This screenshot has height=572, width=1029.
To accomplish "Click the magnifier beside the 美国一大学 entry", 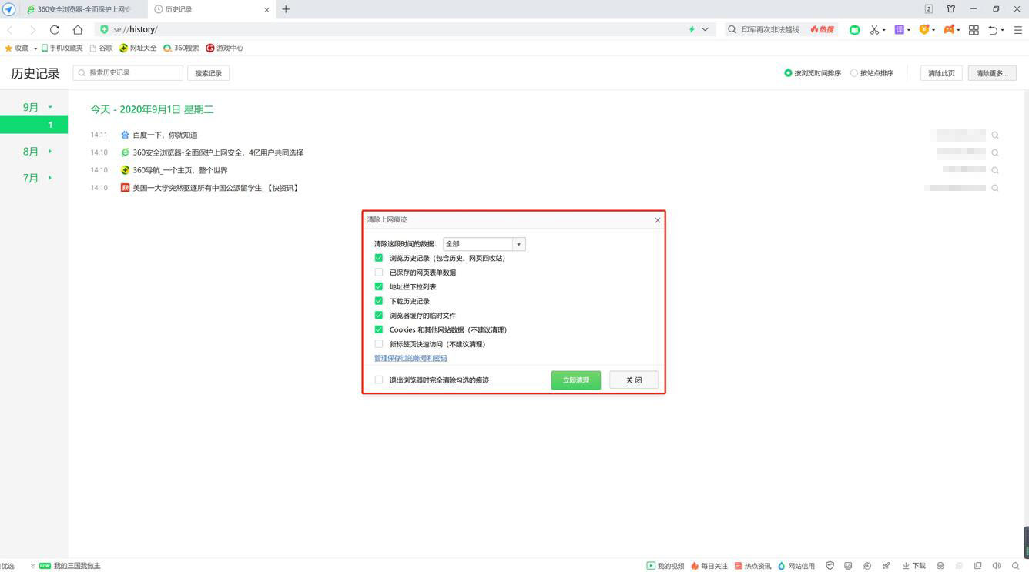I will coord(995,188).
